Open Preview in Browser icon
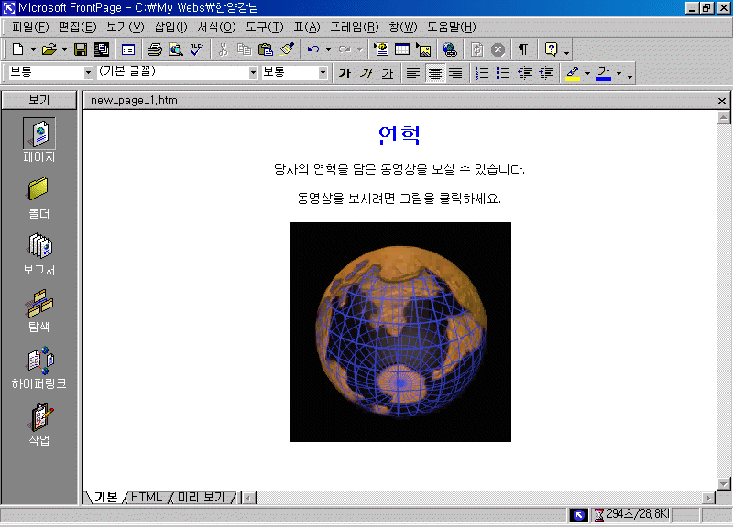 tap(176, 49)
